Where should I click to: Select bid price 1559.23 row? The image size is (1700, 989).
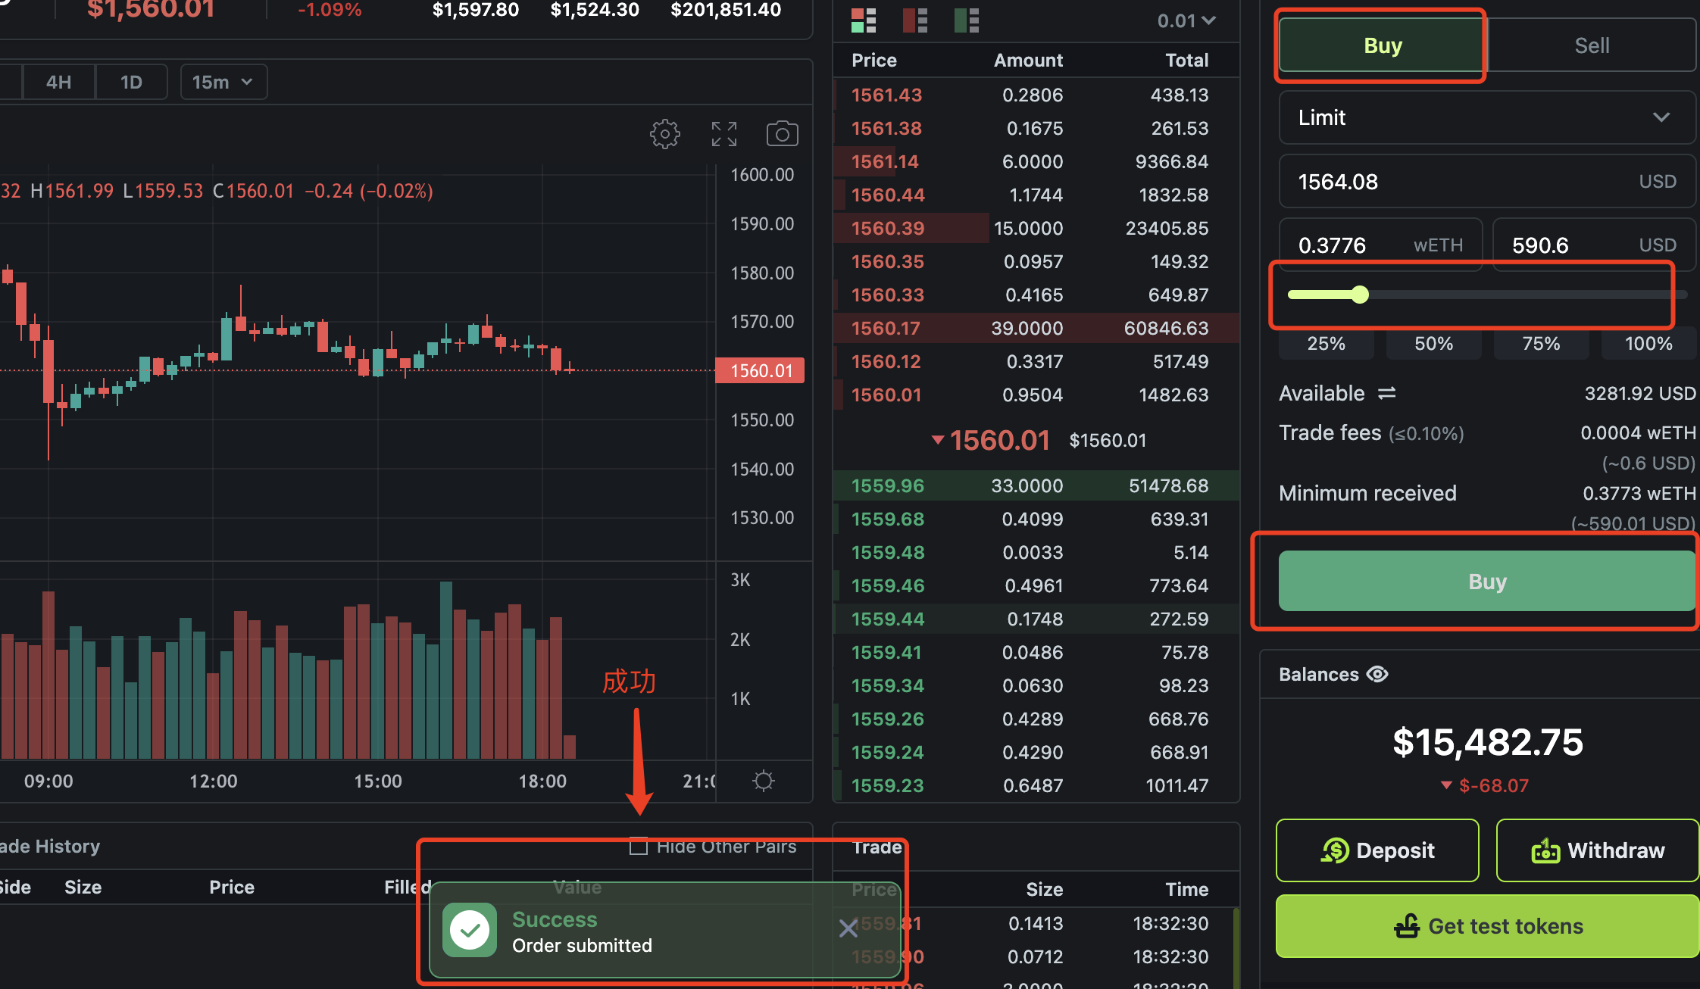click(x=1036, y=785)
